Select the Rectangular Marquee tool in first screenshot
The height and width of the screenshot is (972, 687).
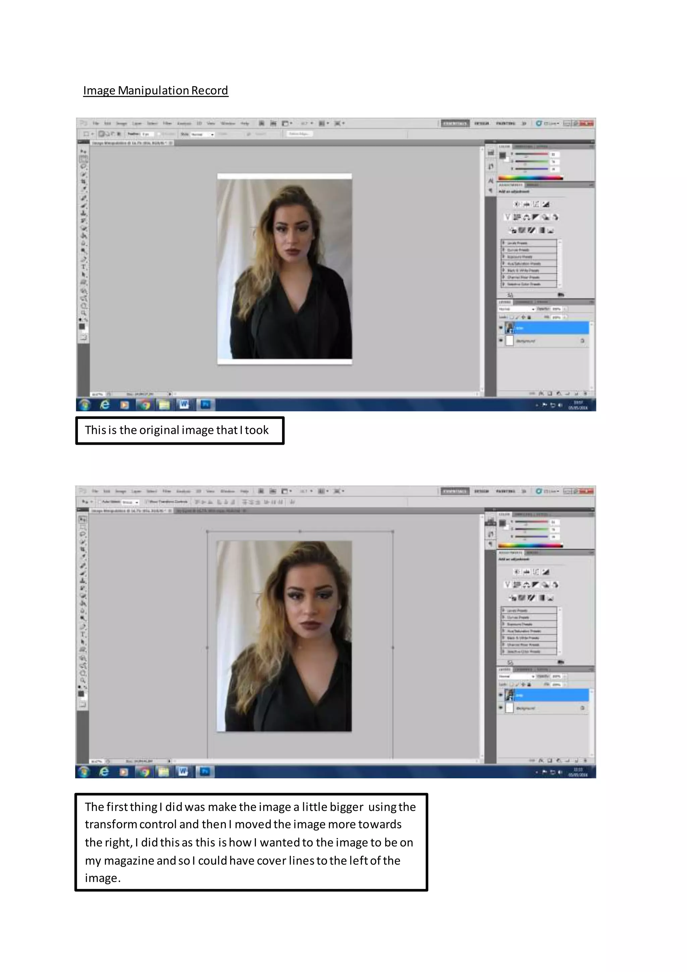click(x=83, y=159)
